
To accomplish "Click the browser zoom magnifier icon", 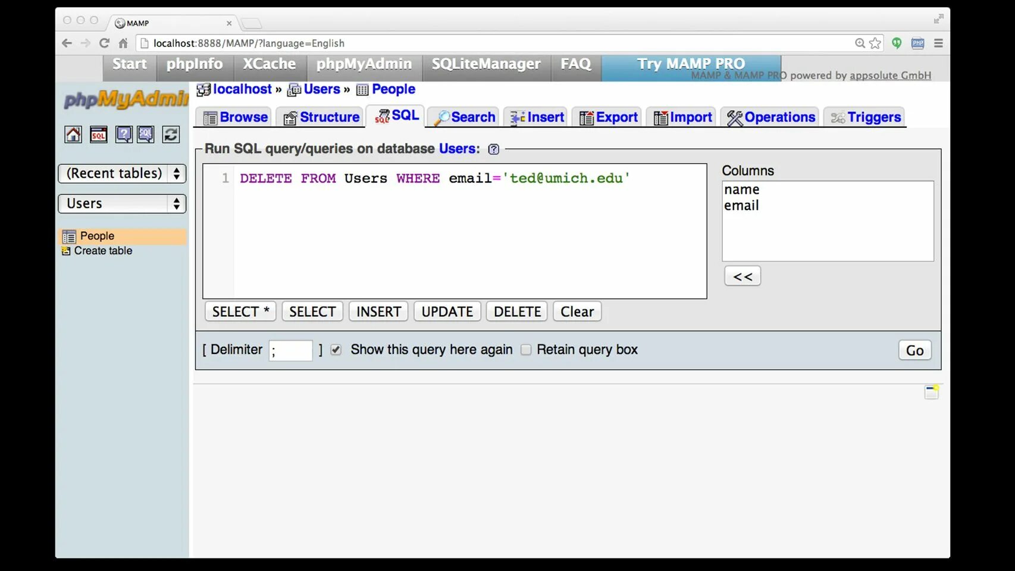I will coord(860,43).
